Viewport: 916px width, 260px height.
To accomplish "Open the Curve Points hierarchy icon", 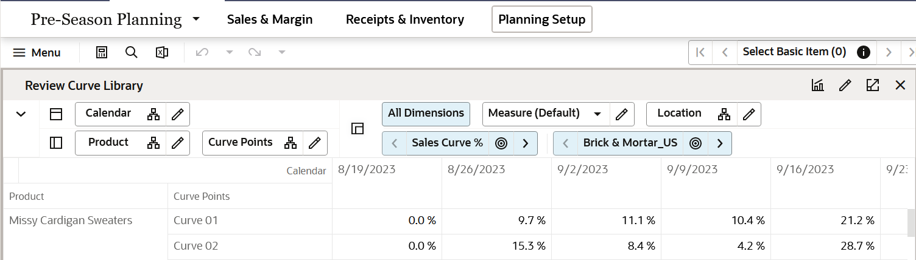I will tap(291, 143).
